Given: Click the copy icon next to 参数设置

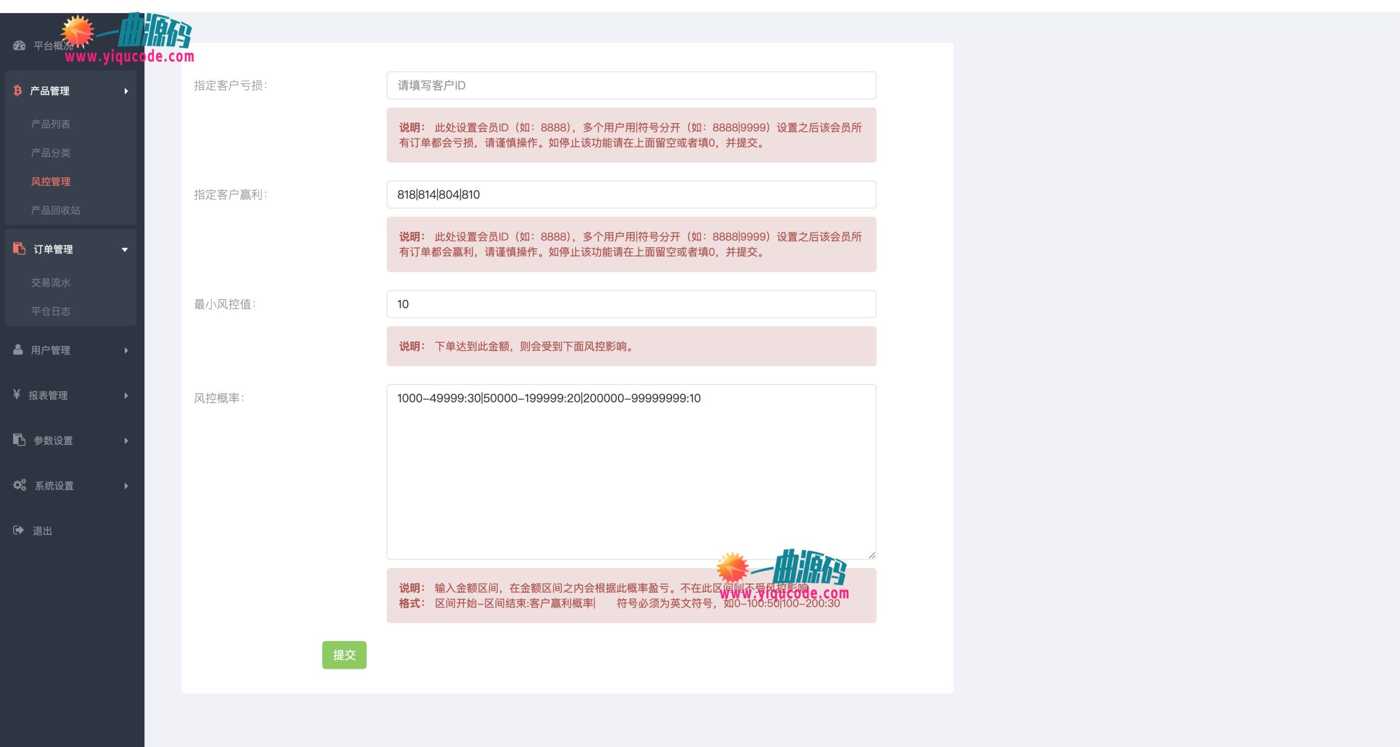Looking at the screenshot, I should tap(18, 440).
